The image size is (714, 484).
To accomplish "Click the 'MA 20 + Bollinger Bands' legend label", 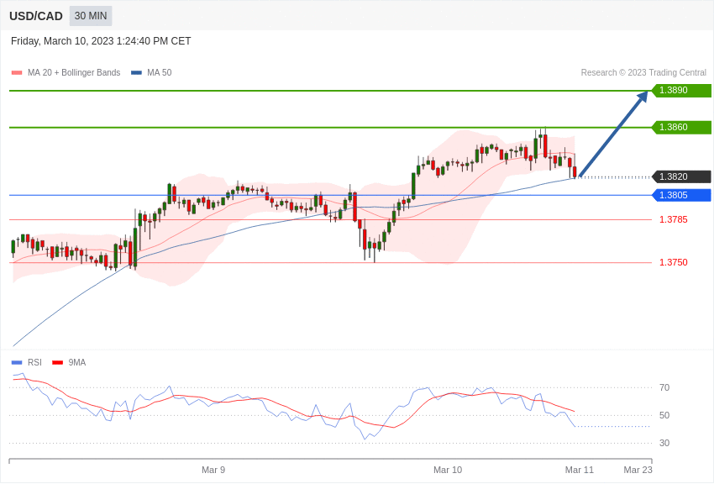I will (x=74, y=73).
